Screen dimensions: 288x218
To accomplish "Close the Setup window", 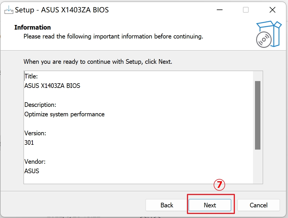I will point(272,10).
